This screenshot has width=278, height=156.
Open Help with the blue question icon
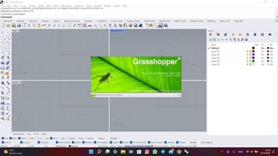[166, 26]
